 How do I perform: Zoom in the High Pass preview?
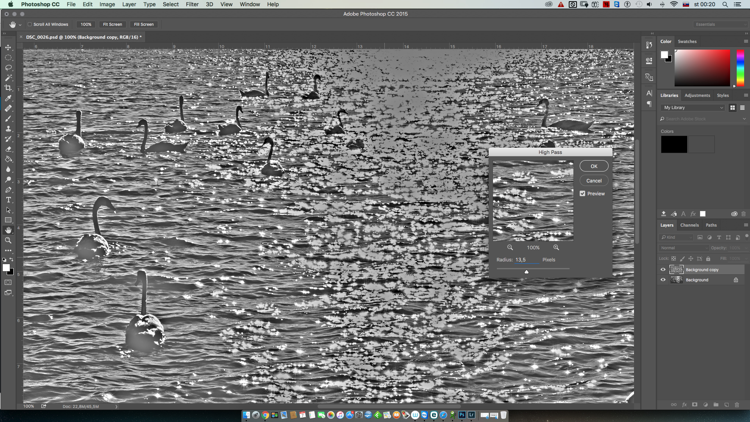[x=556, y=247]
